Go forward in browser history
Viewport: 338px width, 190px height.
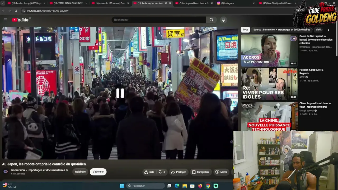10,11
